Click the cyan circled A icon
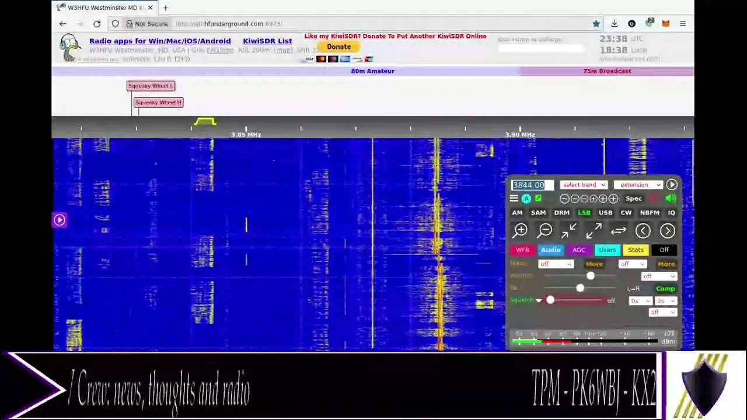The image size is (747, 420). (x=526, y=198)
